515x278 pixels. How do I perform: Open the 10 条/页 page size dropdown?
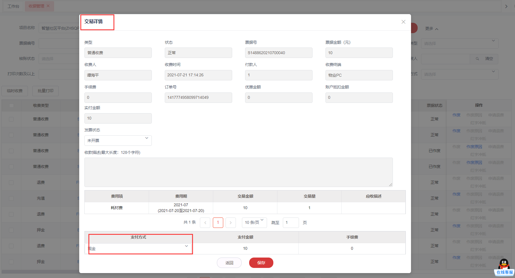254,222
